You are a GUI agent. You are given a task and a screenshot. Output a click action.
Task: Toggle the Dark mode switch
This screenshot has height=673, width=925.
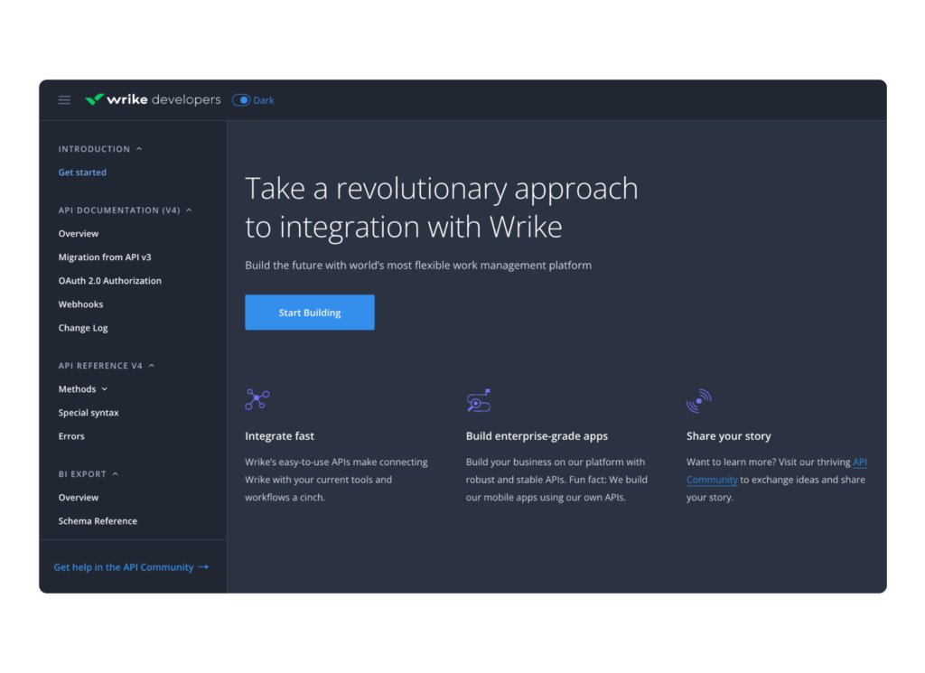240,100
